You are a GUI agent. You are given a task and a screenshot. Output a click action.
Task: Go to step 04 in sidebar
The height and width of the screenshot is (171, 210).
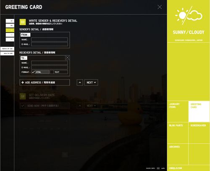10,35
